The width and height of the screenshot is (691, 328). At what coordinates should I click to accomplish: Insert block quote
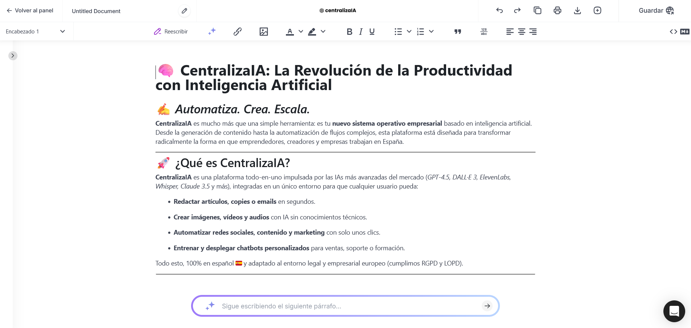point(458,32)
